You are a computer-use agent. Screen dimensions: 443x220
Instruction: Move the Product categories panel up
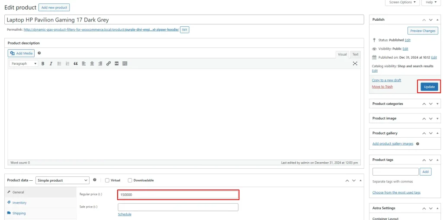[424, 104]
